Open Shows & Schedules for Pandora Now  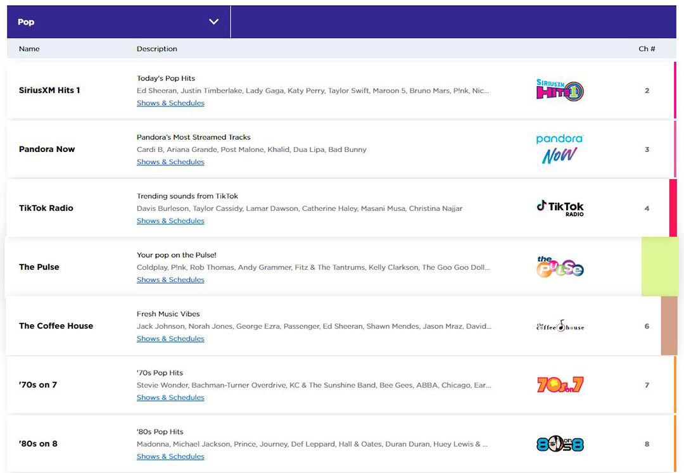click(170, 162)
